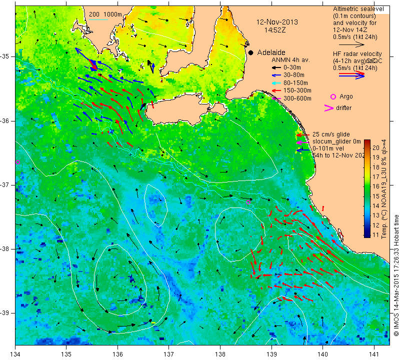The image size is (400, 360).
Task: Click the Argo float circle near 134E
Action: (x=17, y=162)
